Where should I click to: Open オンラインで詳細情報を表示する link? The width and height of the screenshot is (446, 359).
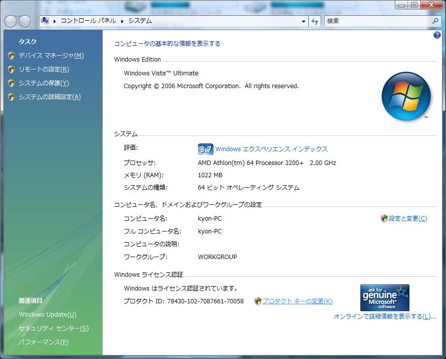click(385, 317)
